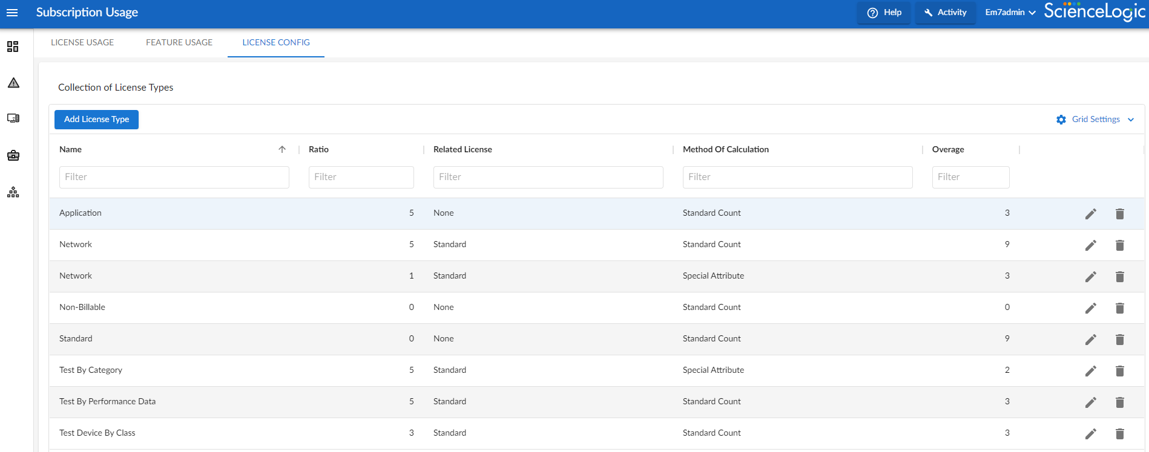Open the hamburger navigation menu
The image size is (1149, 452).
click(x=12, y=13)
